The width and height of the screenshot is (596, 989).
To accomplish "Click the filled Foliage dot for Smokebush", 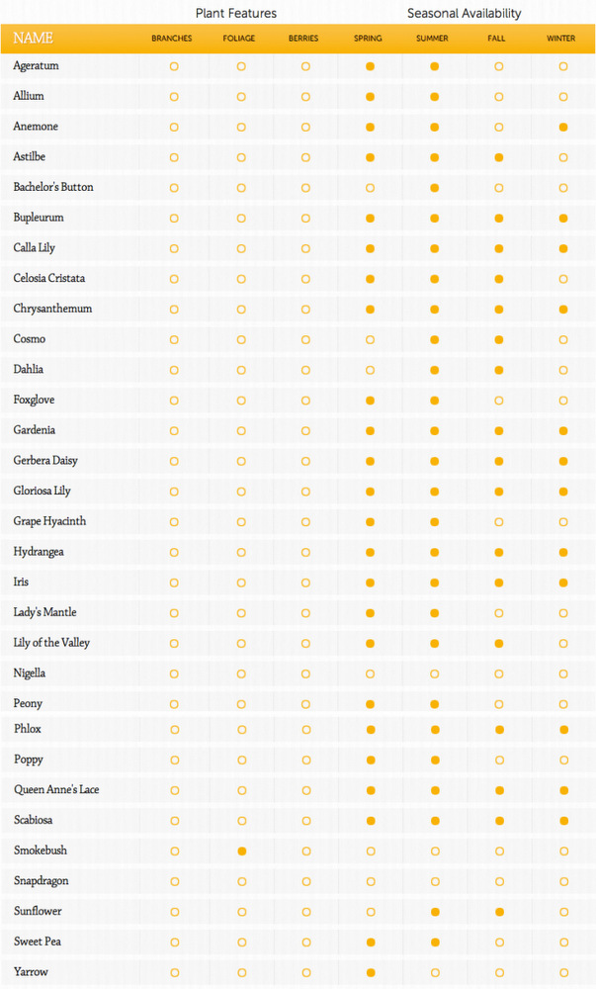I will tap(241, 852).
